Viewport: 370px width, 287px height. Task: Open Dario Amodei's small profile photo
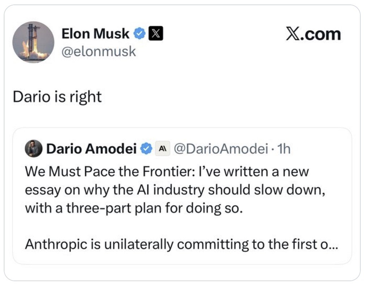coord(34,148)
